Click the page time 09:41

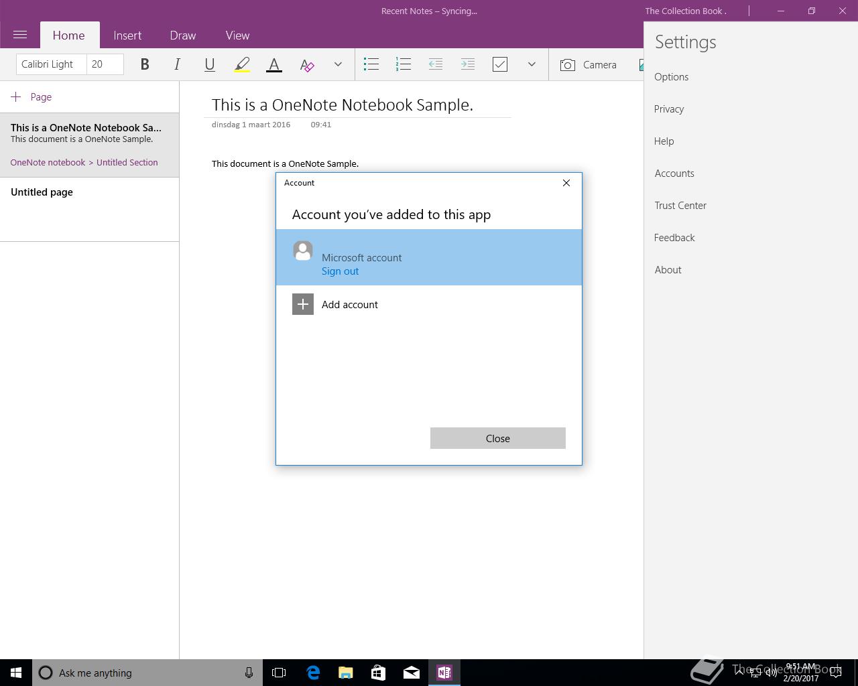point(321,125)
